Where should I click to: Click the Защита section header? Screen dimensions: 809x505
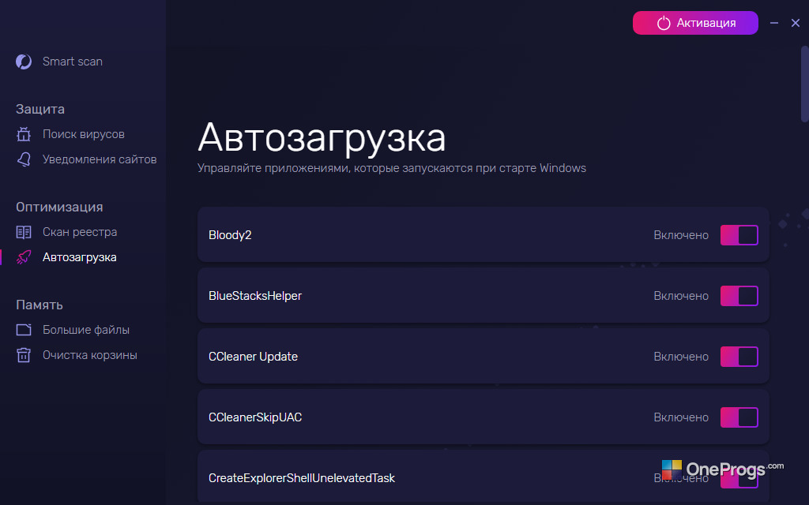click(x=40, y=109)
